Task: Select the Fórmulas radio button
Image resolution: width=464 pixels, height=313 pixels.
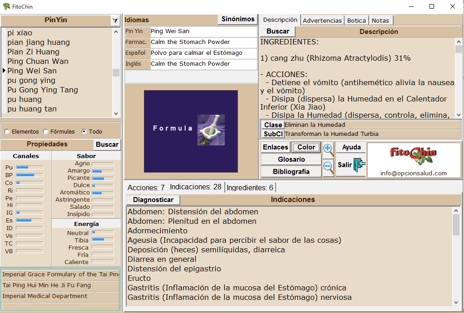Action: coord(45,132)
